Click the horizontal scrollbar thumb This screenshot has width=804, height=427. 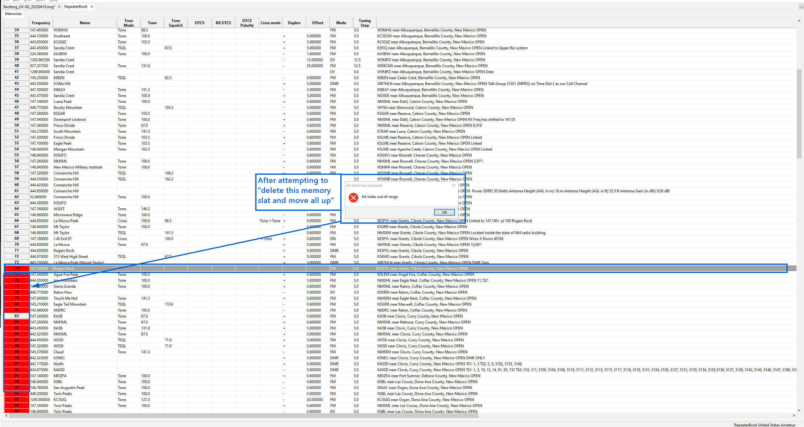click(244, 416)
